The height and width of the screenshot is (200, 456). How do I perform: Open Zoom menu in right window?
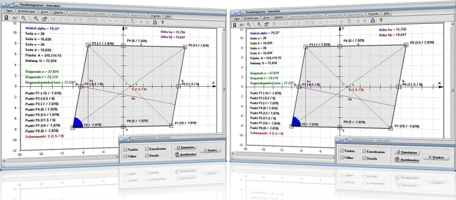click(x=266, y=18)
